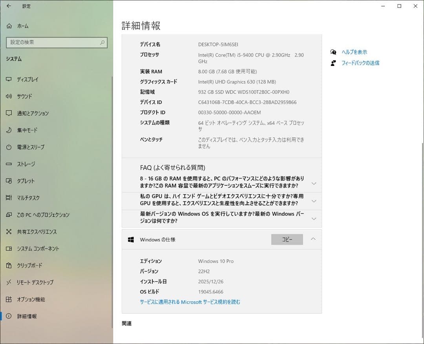Click the マルチタスク sidebar label
The height and width of the screenshot is (344, 424).
28,198
